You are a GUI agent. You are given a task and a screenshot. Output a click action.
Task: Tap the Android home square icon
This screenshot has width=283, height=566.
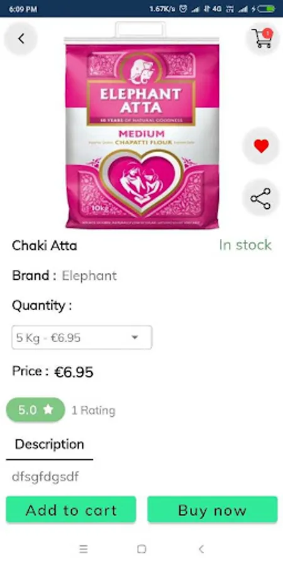(142, 549)
